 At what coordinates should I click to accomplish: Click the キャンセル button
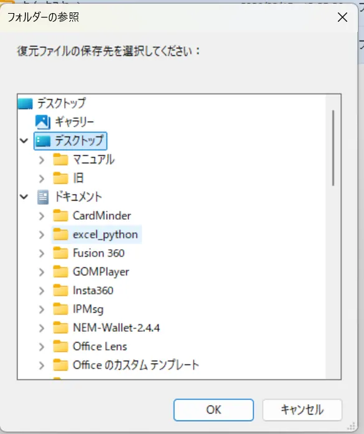pos(302,410)
